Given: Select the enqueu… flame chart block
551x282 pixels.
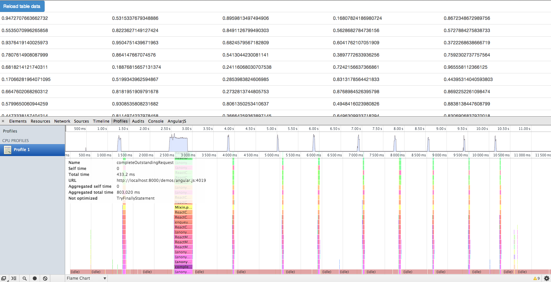Looking at the screenshot, I should (x=183, y=222).
